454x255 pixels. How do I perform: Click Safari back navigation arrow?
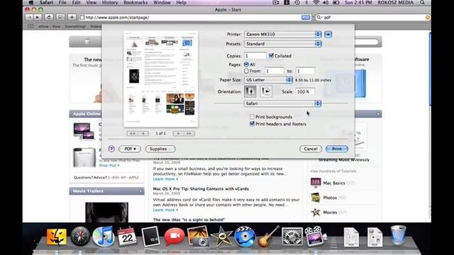[29, 17]
